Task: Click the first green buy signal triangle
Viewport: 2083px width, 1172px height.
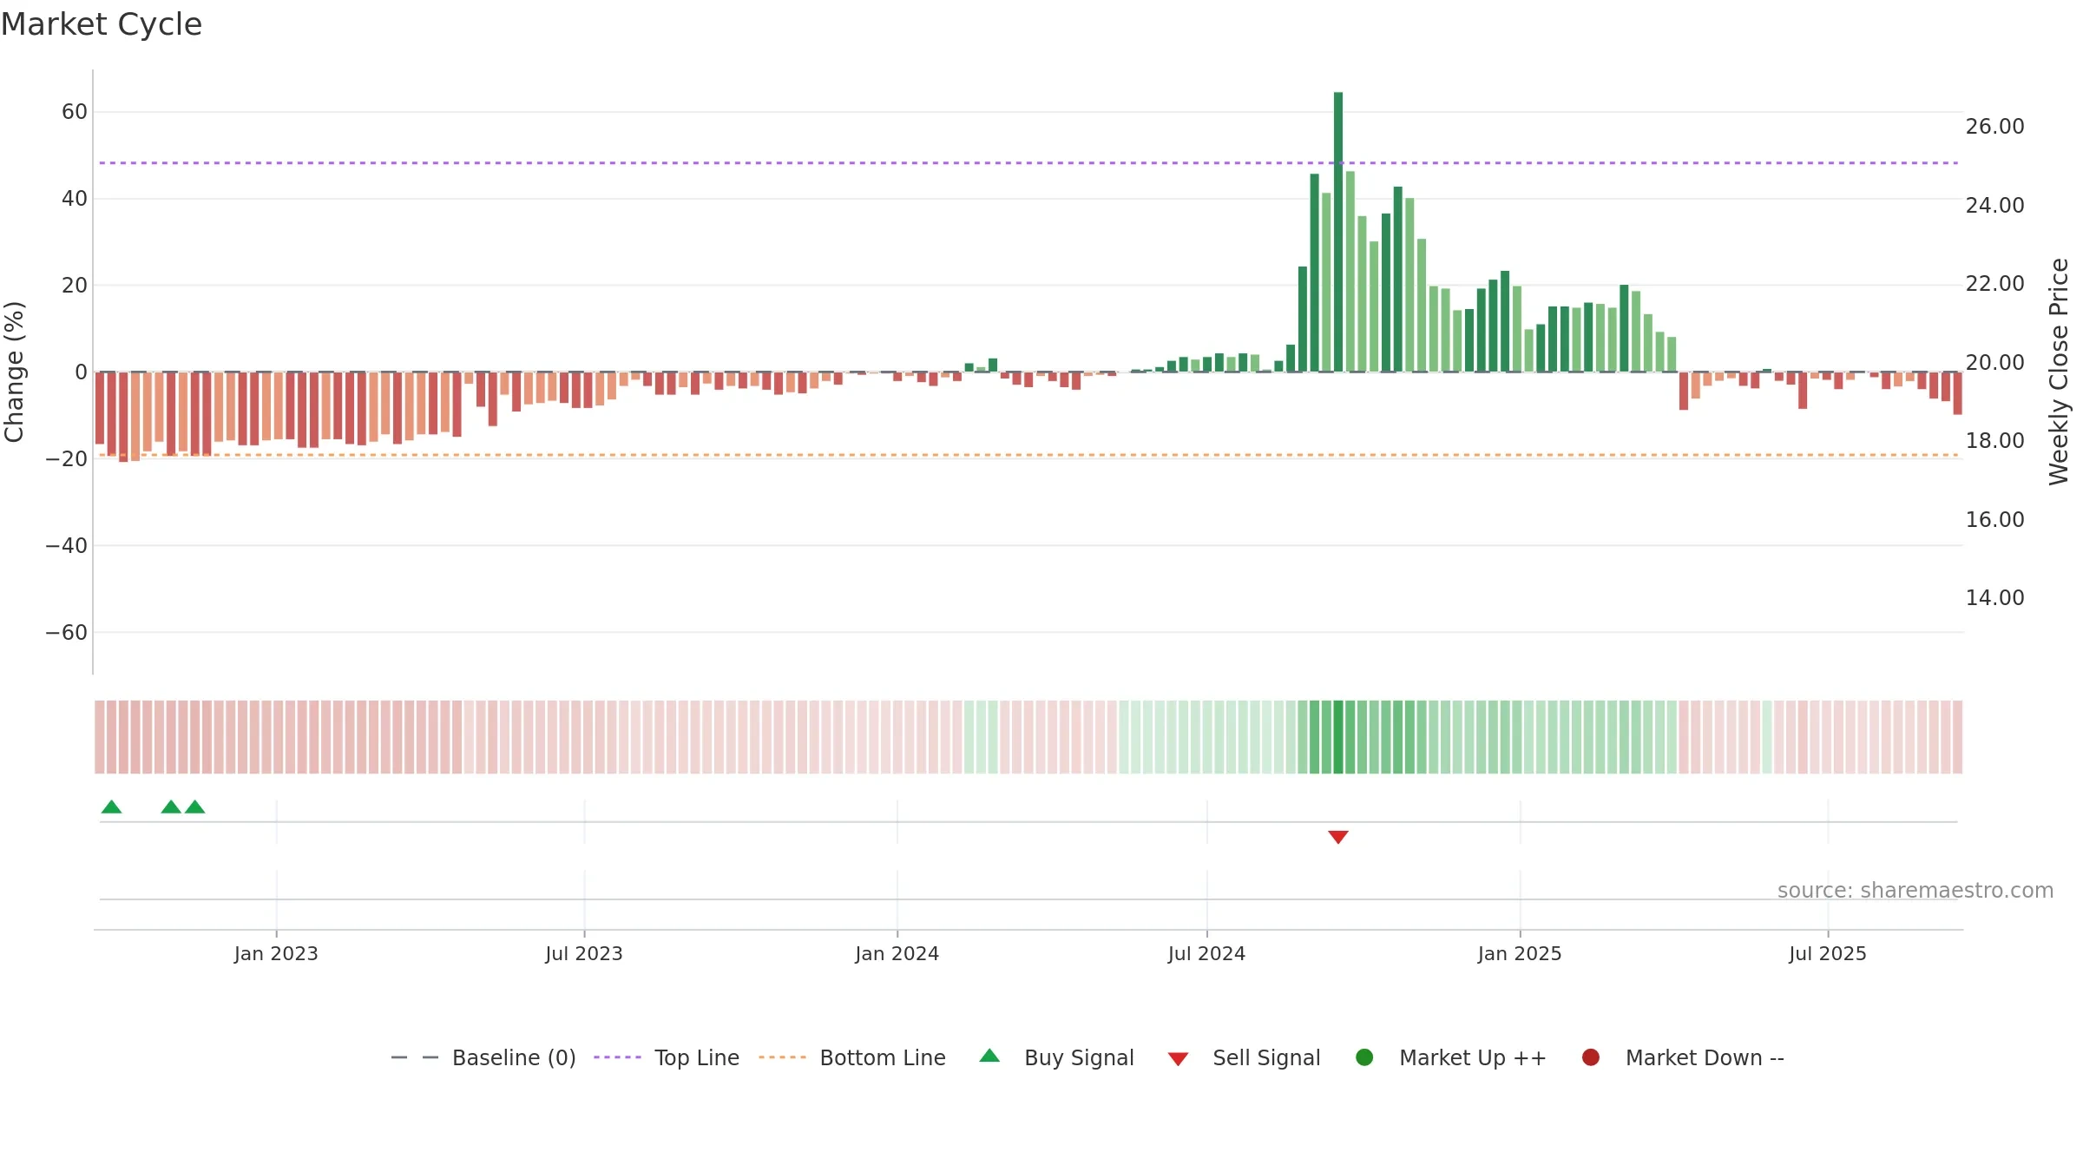Action: point(111,807)
